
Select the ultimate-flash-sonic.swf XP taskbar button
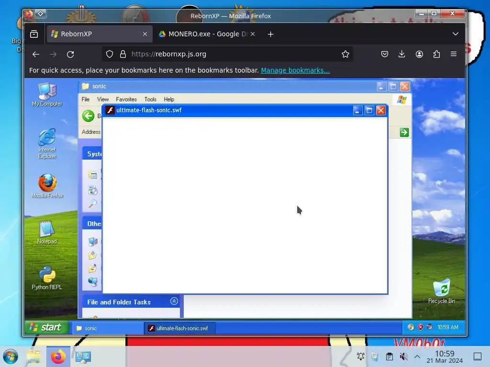(179, 328)
